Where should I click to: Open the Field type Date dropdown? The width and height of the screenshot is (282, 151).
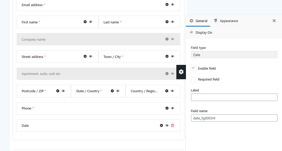pyautogui.click(x=234, y=55)
